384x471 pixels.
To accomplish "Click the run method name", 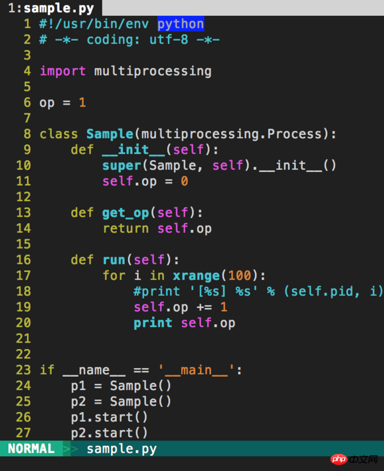I will (x=114, y=260).
